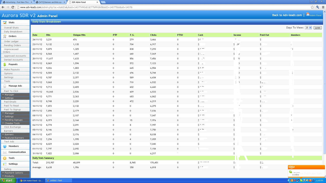This screenshot has height=183, width=326.
Task: Click the 24/11/12 date cell
Action: 37,40
